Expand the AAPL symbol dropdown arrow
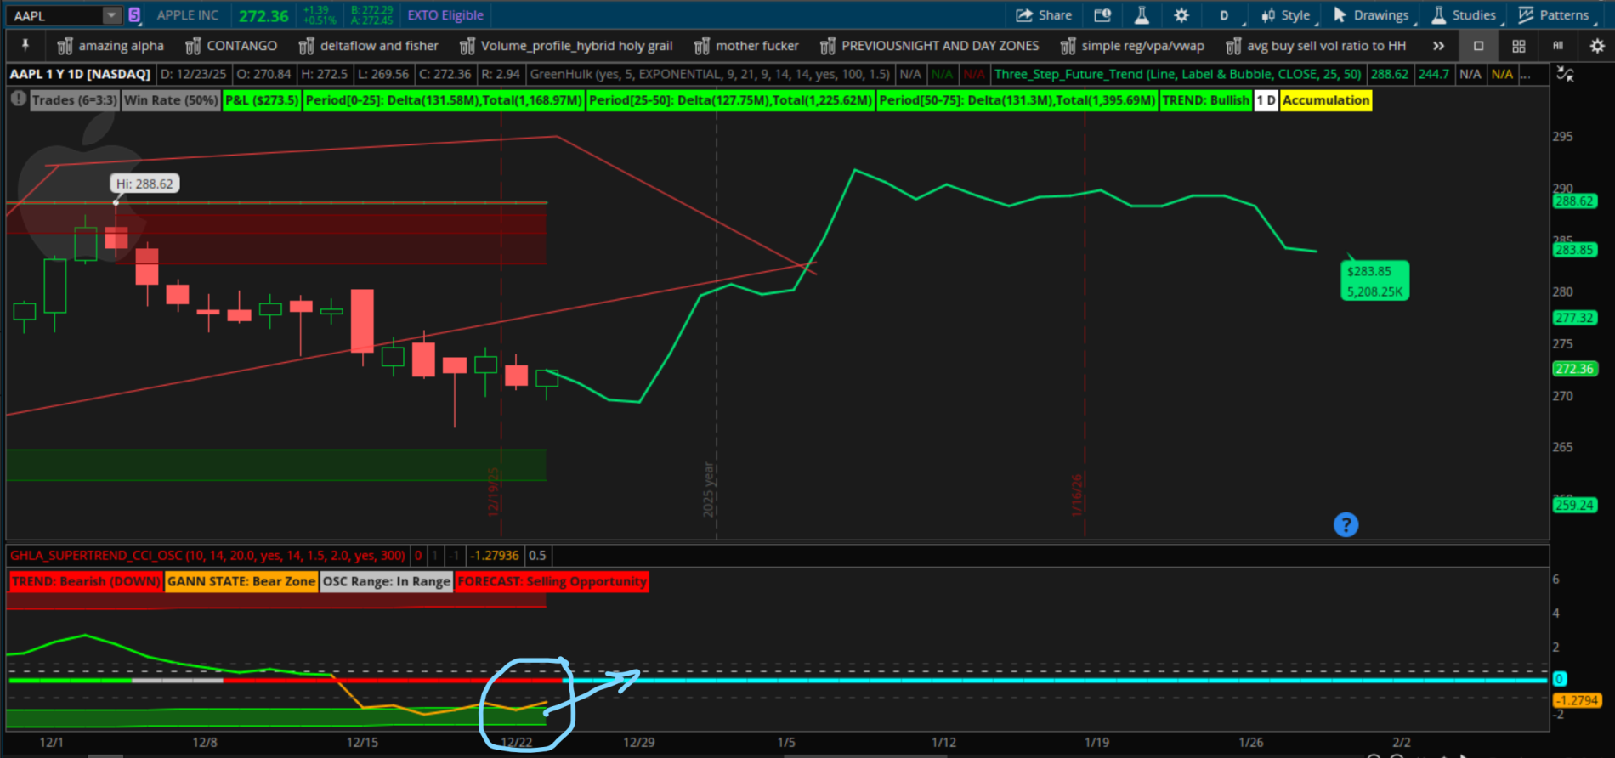This screenshot has height=758, width=1615. click(x=111, y=15)
